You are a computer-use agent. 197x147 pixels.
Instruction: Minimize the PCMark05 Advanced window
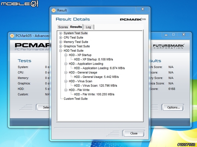coord(166,35)
